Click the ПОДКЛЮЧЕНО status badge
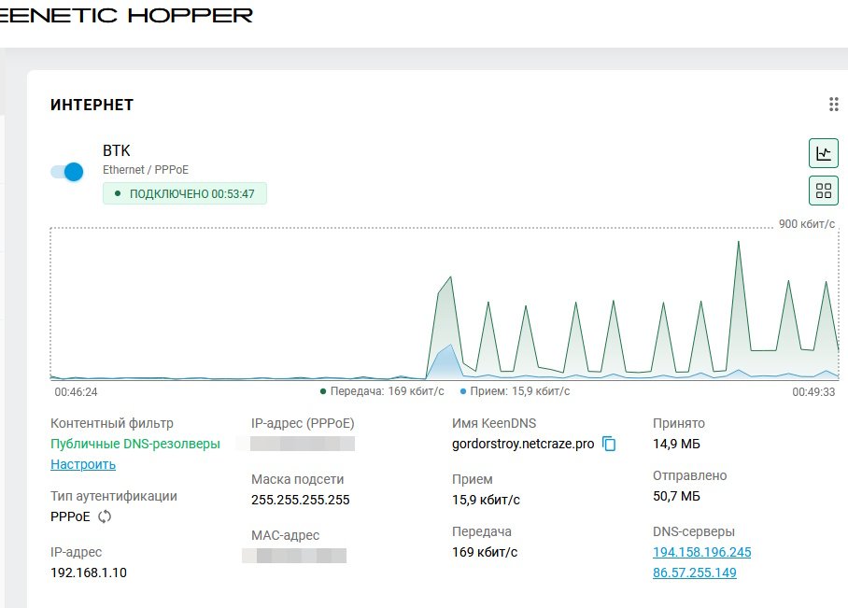The image size is (848, 608). point(185,193)
